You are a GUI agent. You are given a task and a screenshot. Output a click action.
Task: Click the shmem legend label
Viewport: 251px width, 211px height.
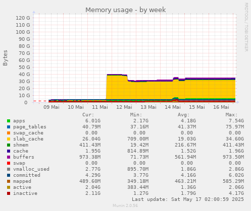pyautogui.click(x=21, y=145)
